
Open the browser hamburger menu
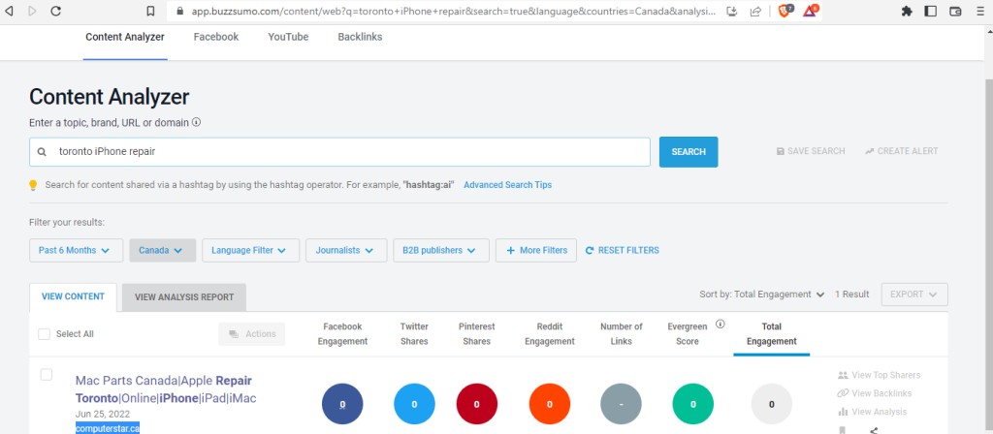click(979, 11)
